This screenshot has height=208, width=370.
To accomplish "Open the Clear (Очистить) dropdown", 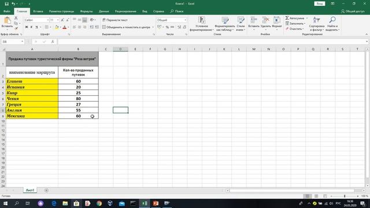I will 294,29.
